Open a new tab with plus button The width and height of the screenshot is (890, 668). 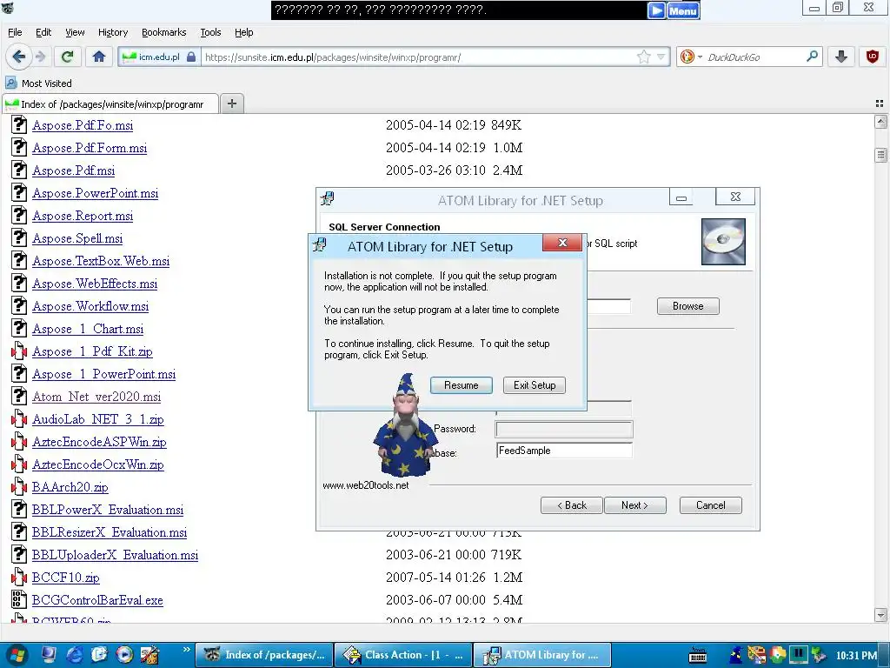[231, 104]
